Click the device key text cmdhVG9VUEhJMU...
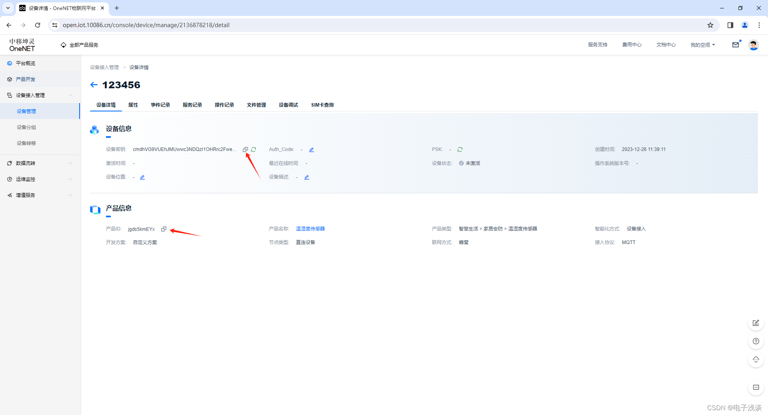768x415 pixels. (184, 149)
